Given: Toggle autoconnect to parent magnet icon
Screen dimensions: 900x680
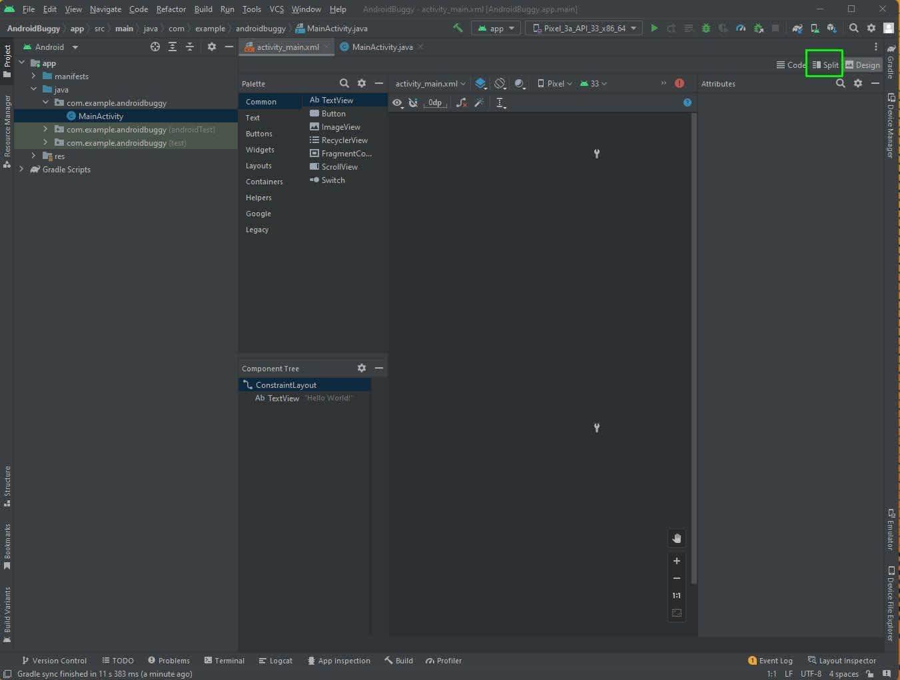Looking at the screenshot, I should pyautogui.click(x=413, y=102).
